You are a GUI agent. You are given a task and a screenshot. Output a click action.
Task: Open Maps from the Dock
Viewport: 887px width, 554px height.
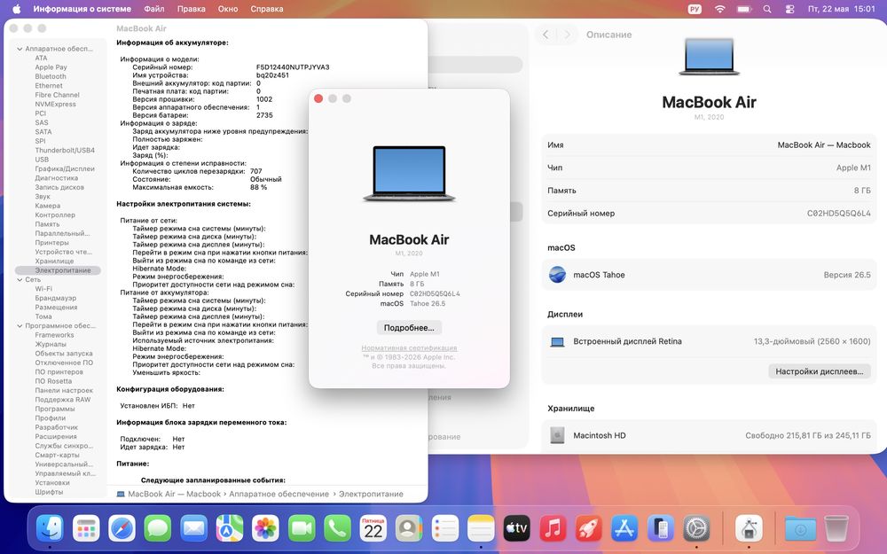[x=230, y=528]
